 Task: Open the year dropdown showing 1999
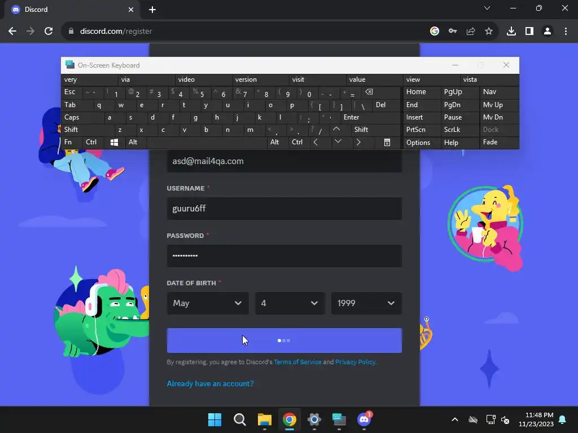(x=366, y=303)
